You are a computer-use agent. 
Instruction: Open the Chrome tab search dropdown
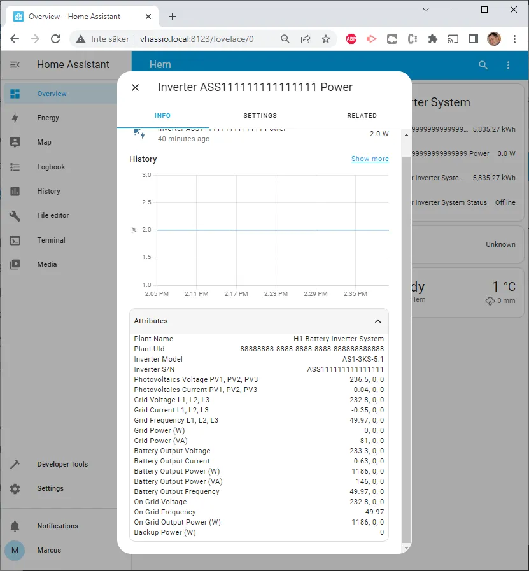[426, 10]
